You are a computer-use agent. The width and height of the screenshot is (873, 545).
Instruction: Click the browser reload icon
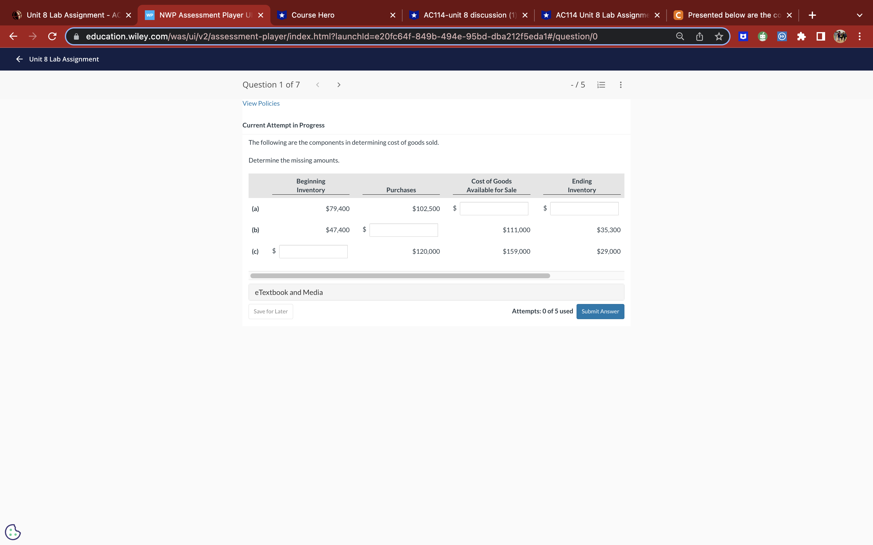click(x=52, y=36)
